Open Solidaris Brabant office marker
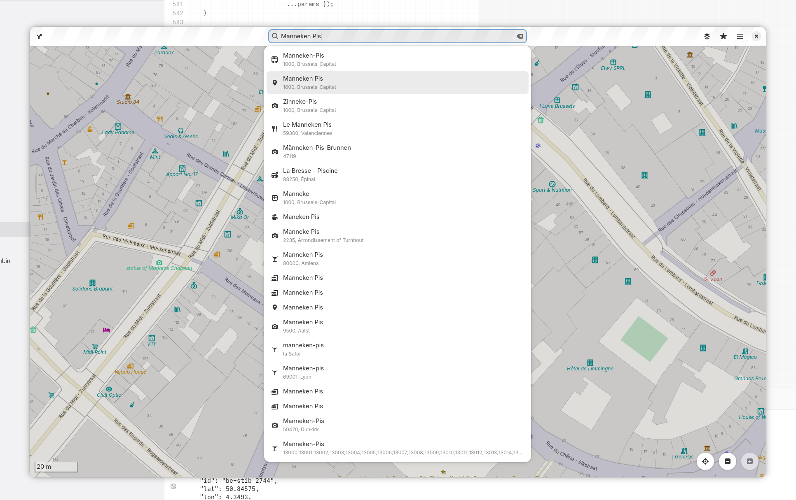 click(x=92, y=286)
